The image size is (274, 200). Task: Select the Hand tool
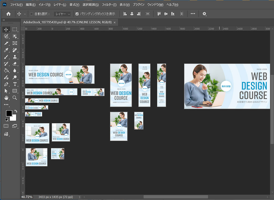[6, 98]
